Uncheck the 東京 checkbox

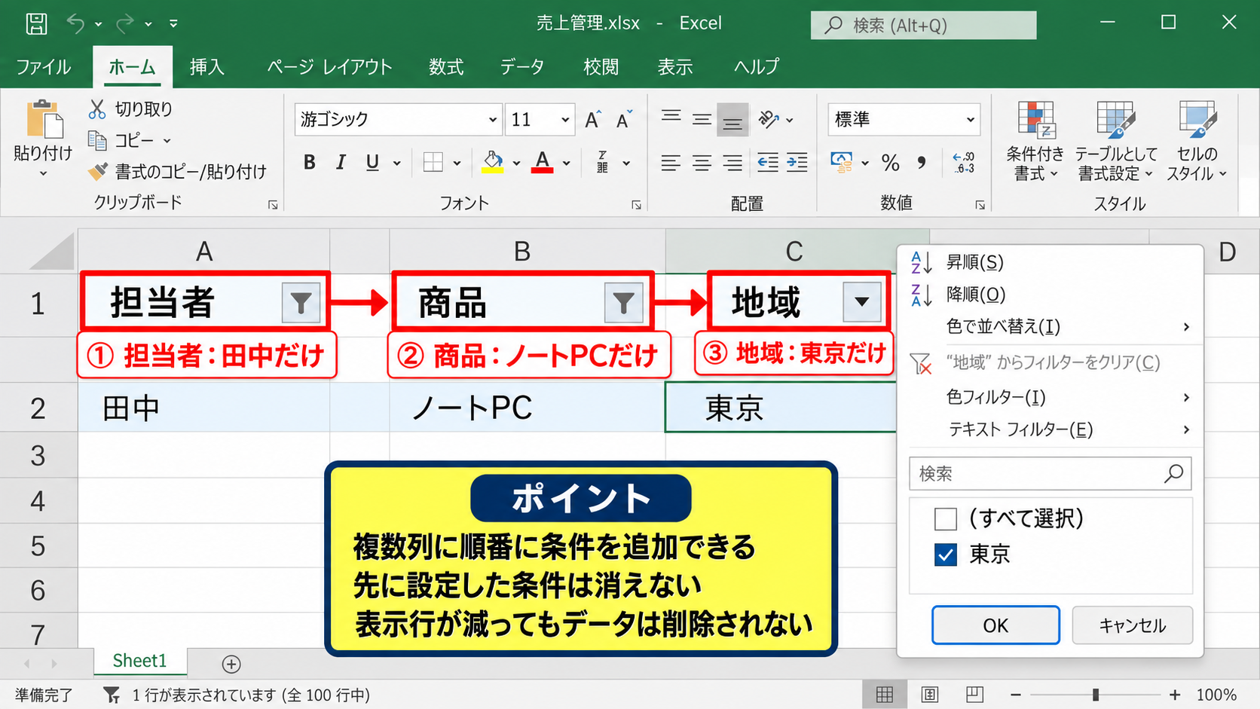[x=945, y=555]
